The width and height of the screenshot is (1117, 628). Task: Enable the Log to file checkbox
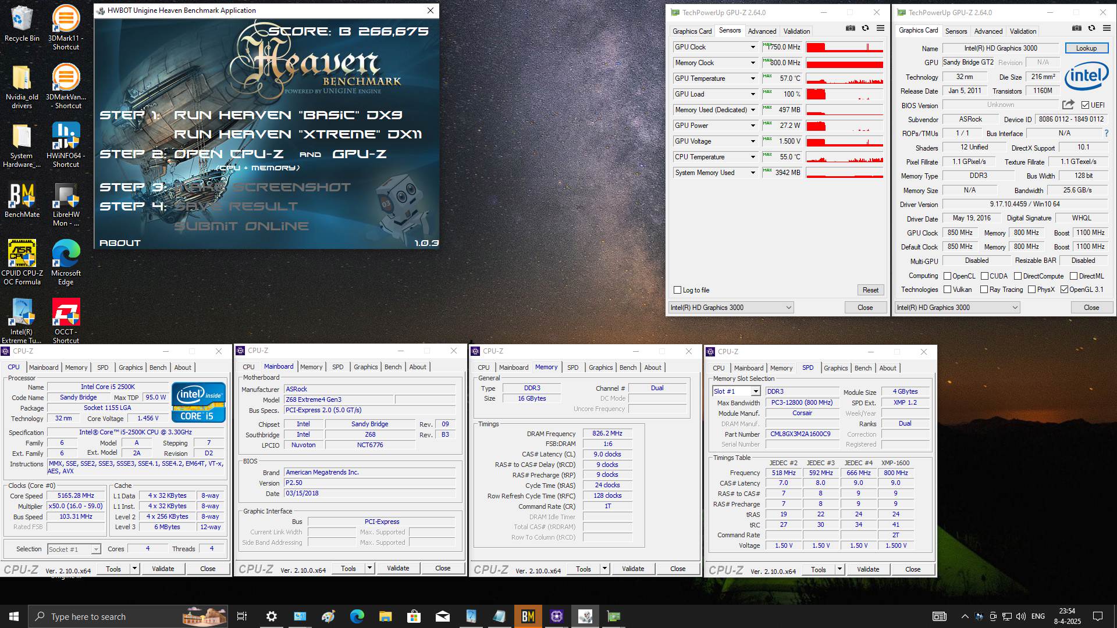pos(677,290)
